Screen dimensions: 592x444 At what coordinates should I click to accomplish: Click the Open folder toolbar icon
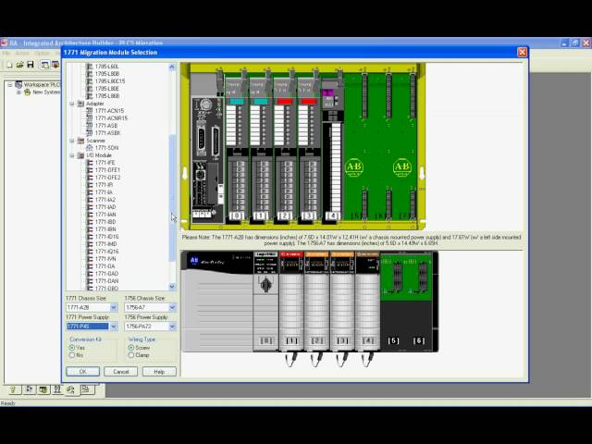[x=19, y=65]
